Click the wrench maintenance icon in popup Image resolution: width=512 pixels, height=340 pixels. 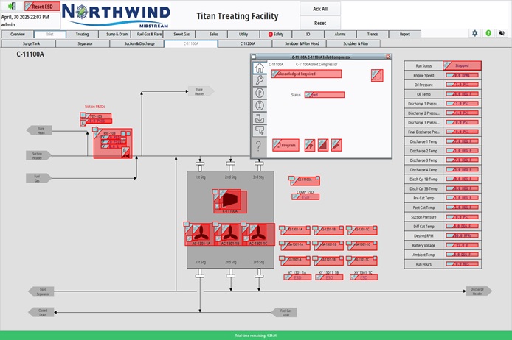(260, 80)
